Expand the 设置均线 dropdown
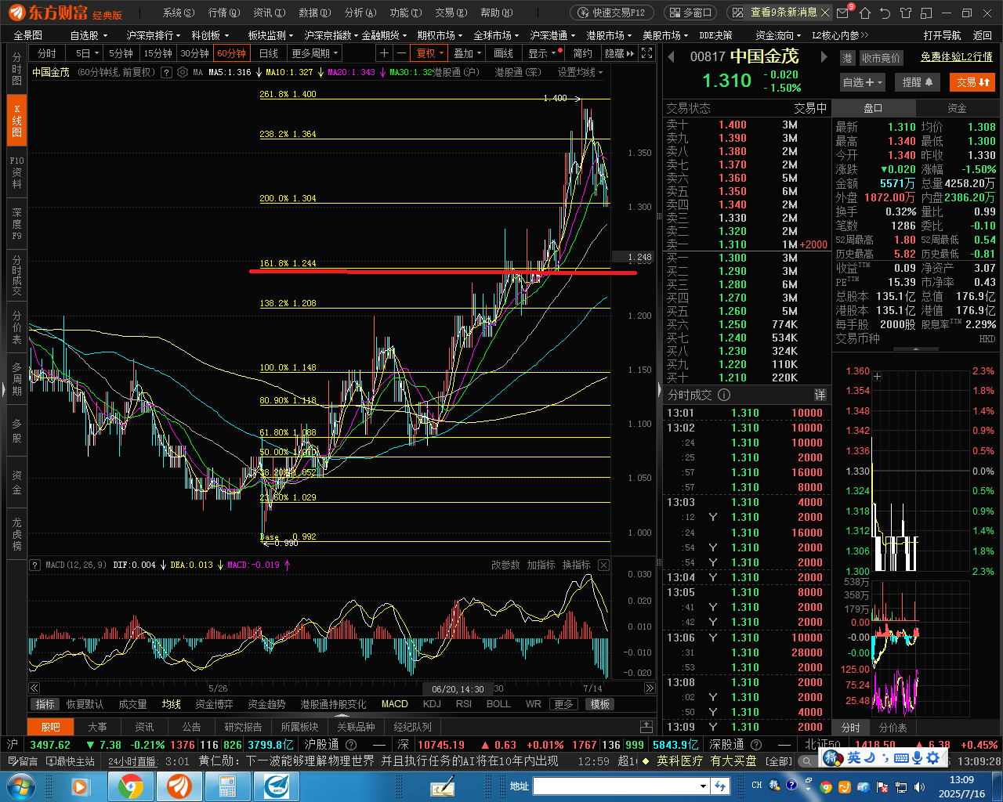This screenshot has height=802, width=1003. [x=580, y=72]
